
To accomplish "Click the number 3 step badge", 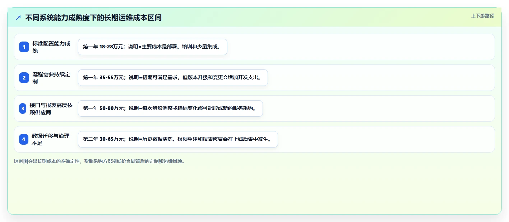I will click(x=23, y=108).
